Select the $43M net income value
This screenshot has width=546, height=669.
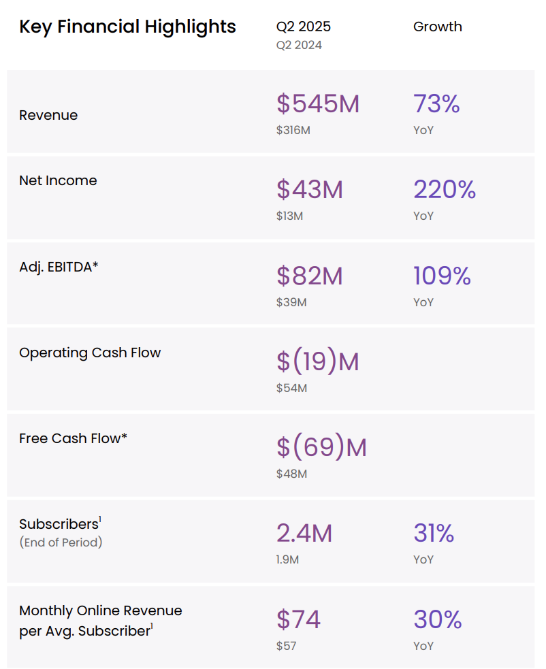click(310, 190)
